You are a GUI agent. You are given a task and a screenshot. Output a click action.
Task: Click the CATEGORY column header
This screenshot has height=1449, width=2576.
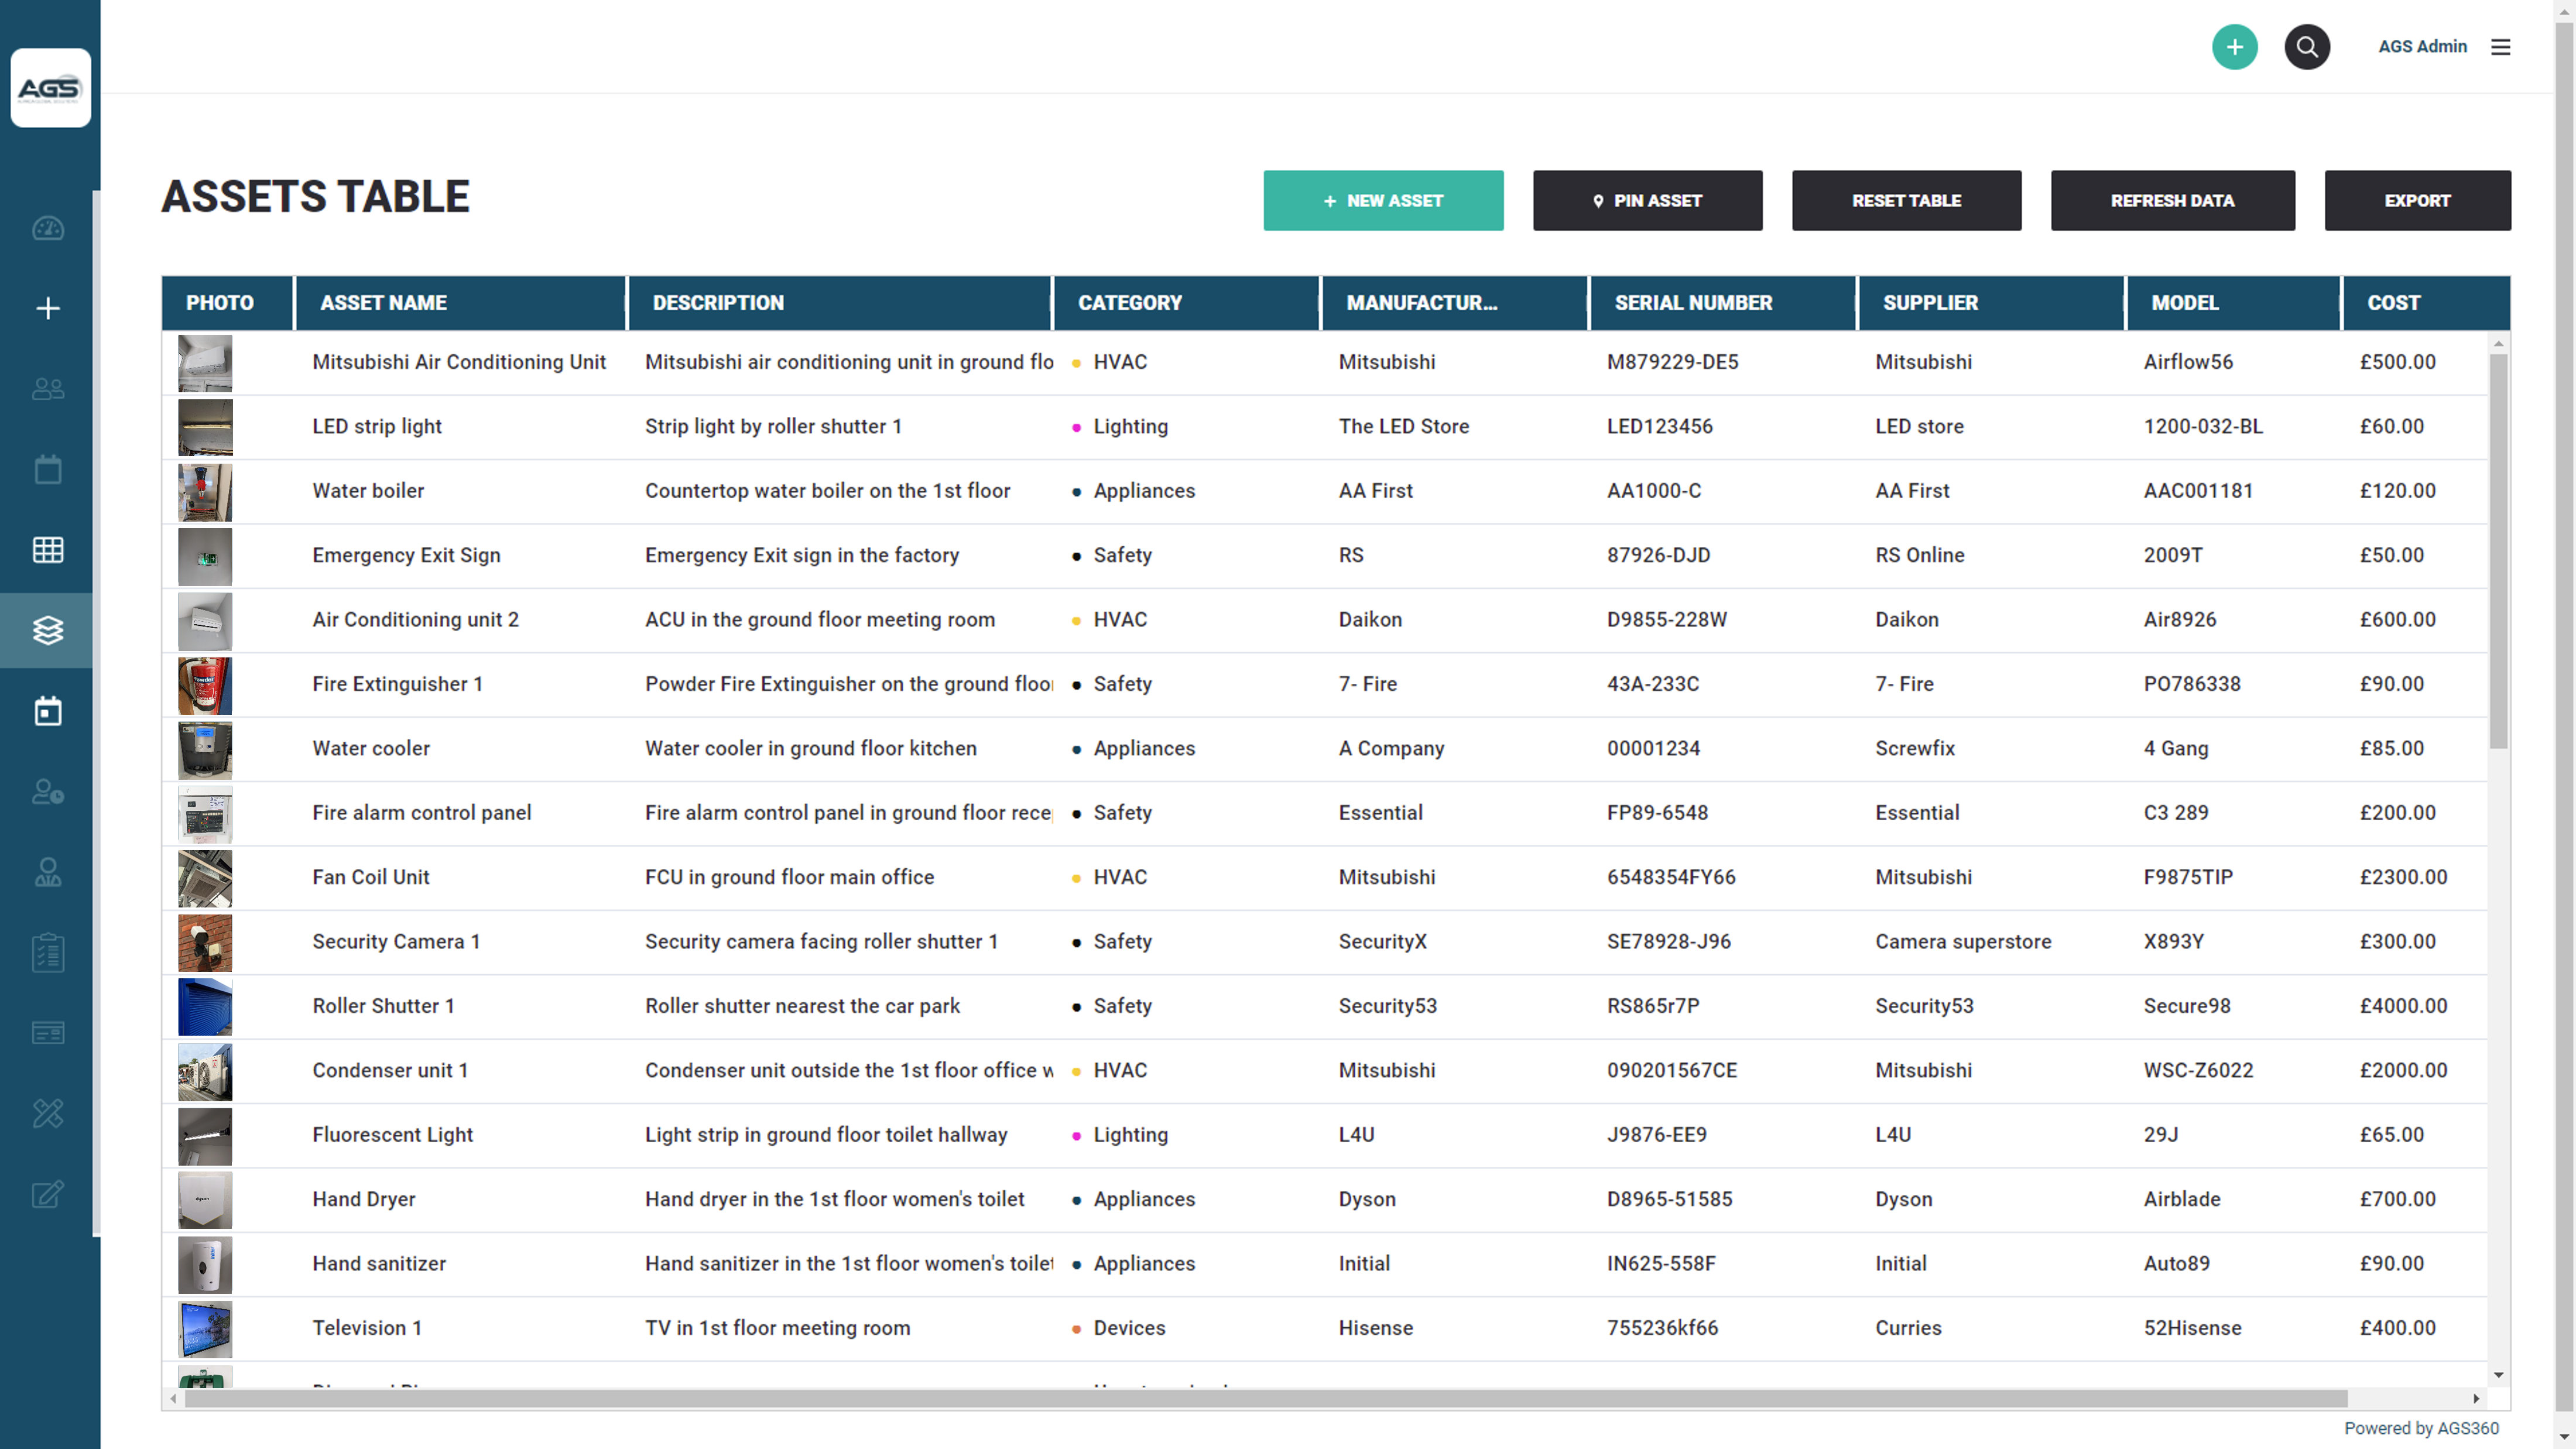pos(1130,303)
